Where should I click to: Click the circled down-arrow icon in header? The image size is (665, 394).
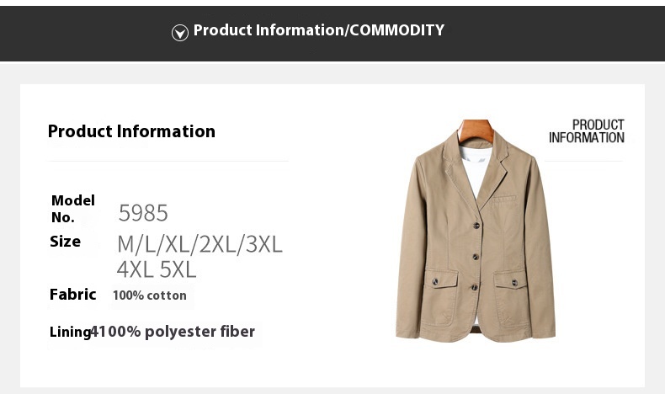(x=179, y=33)
